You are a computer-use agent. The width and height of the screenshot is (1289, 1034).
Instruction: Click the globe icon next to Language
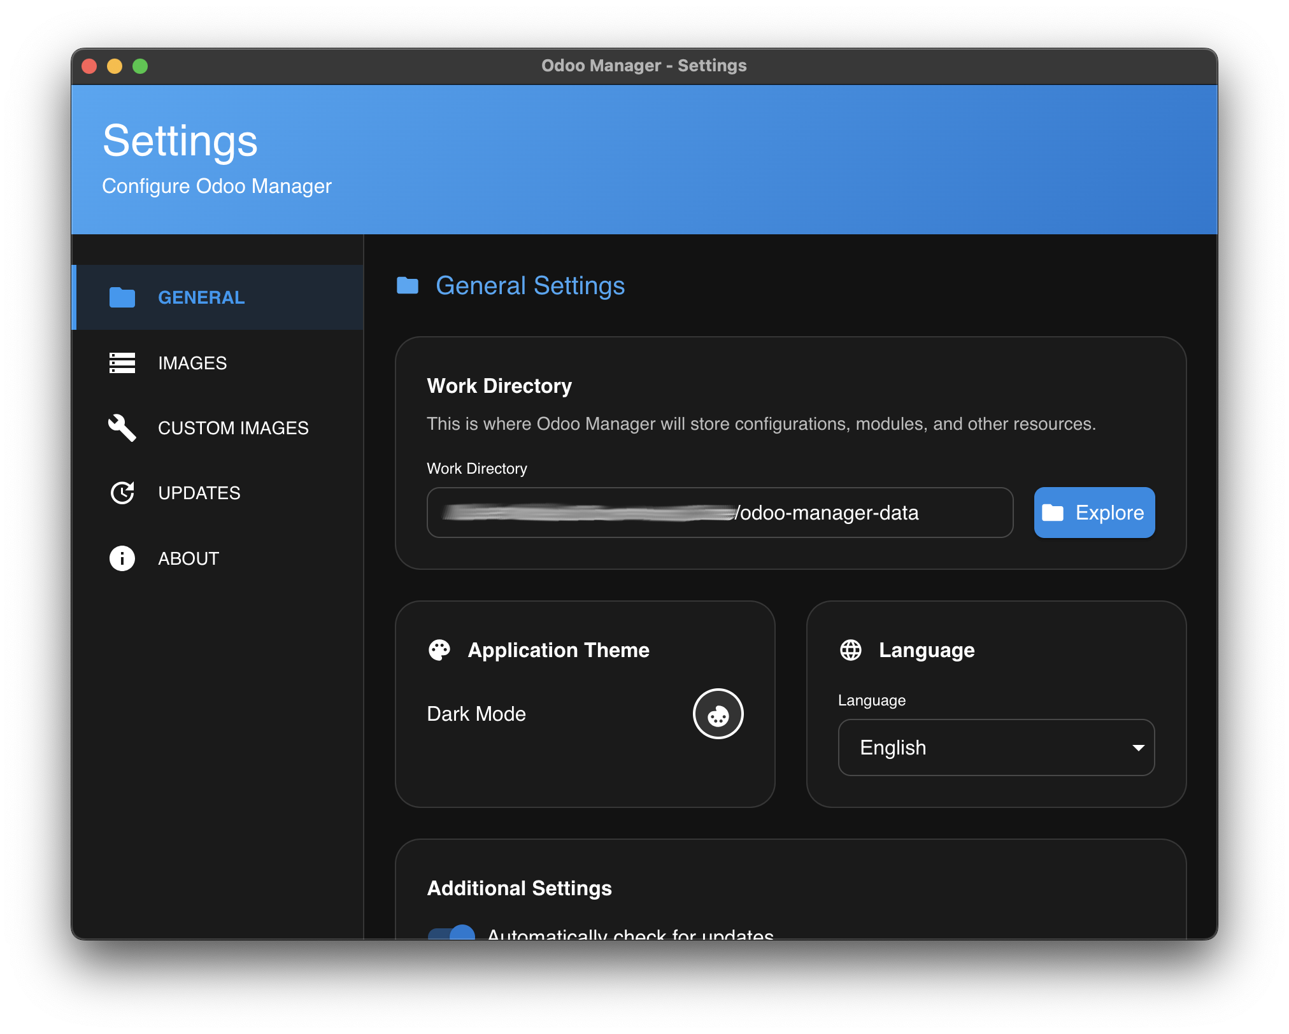851,650
